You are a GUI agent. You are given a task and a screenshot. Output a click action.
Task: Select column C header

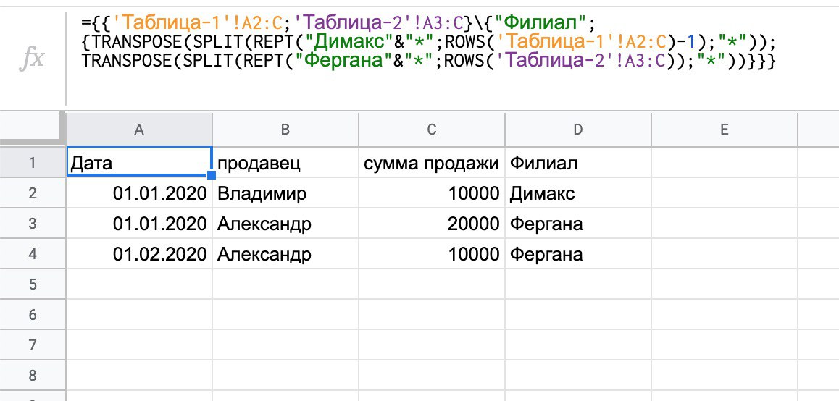(x=432, y=130)
